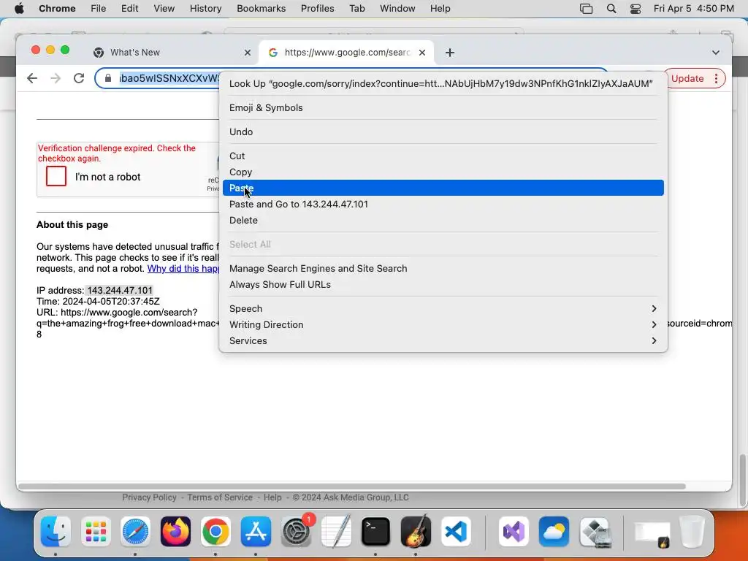This screenshot has width=748, height=561.
Task: Open Spotlight search in the menu bar
Action: point(611,9)
